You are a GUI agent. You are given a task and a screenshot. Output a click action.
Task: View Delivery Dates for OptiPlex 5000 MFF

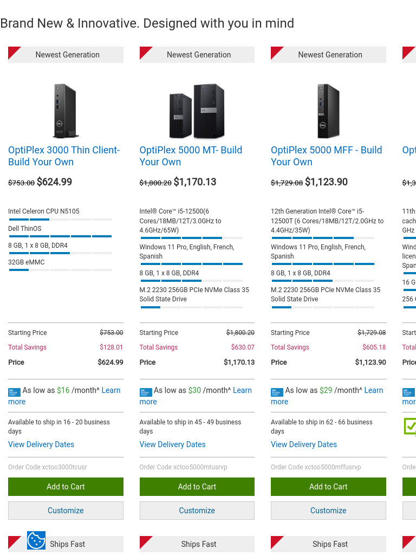(304, 444)
